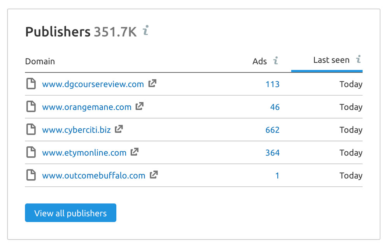Open the www.dgcoursereview.com domain link
The width and height of the screenshot is (389, 247).
point(93,84)
